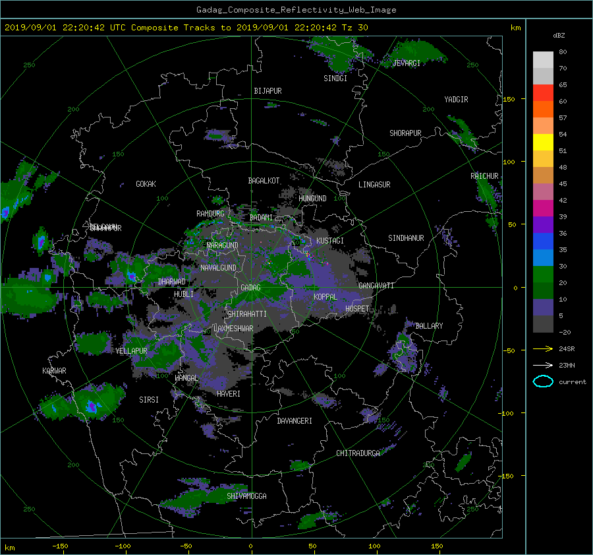Click the image title Gadag_Composite_Reflectivity_Web_Image
The height and width of the screenshot is (555, 593).
click(x=296, y=10)
